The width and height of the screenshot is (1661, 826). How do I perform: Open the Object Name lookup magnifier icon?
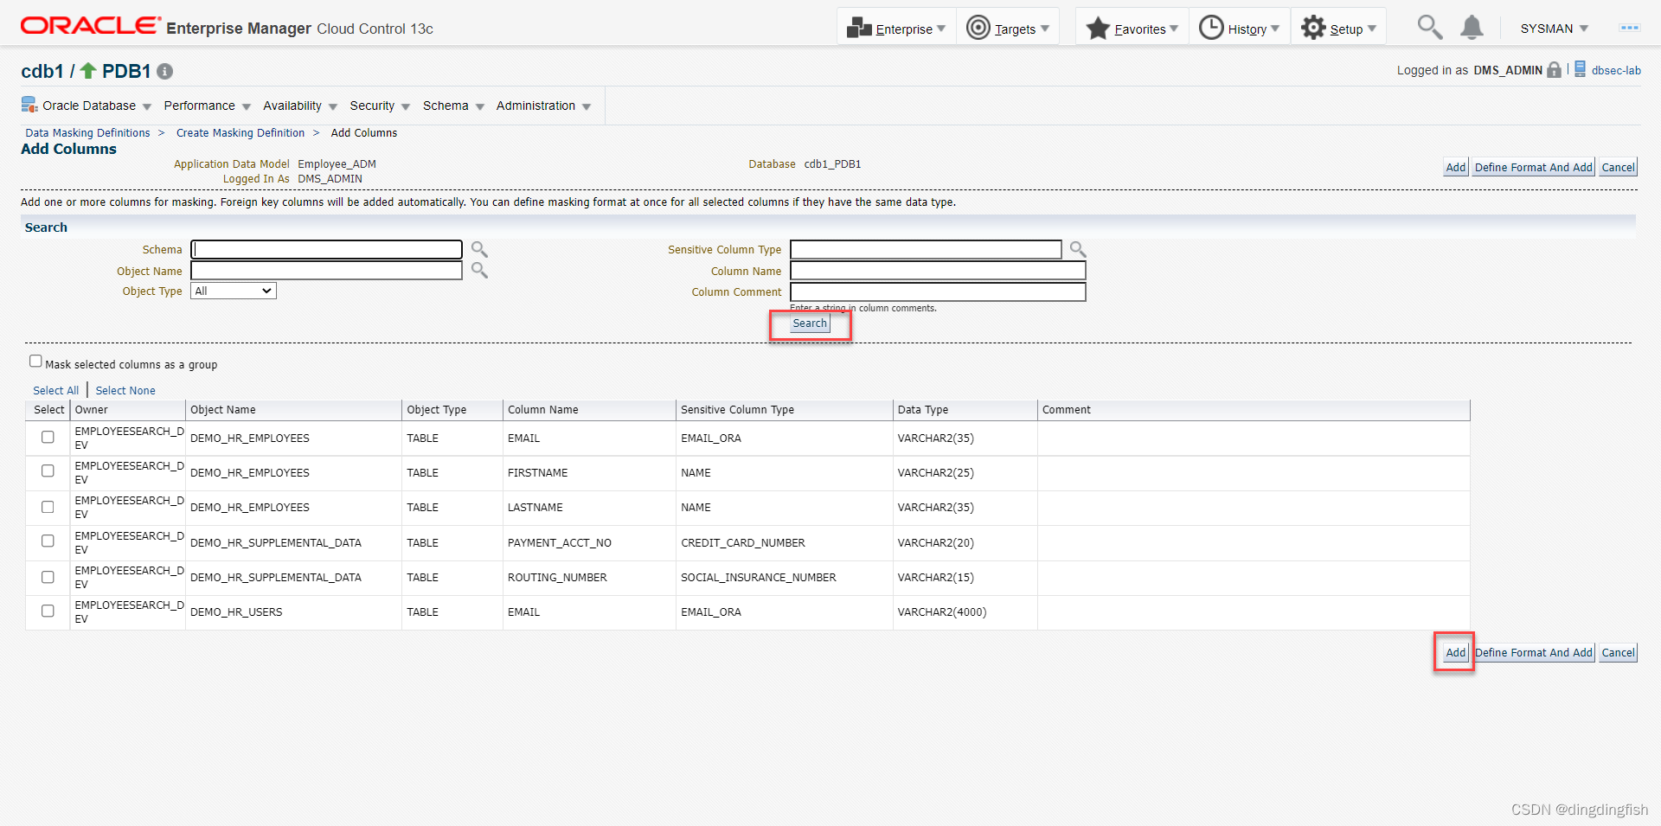pyautogui.click(x=479, y=271)
